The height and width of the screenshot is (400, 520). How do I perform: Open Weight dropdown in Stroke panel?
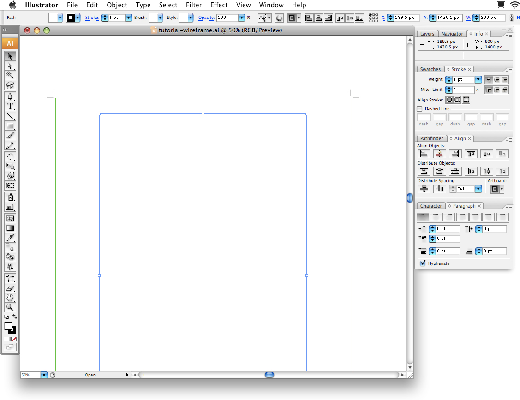click(478, 79)
